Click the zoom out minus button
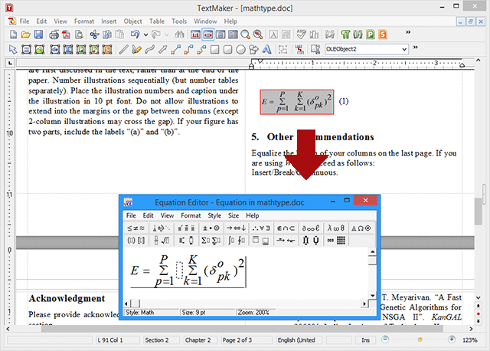 pos(385,340)
